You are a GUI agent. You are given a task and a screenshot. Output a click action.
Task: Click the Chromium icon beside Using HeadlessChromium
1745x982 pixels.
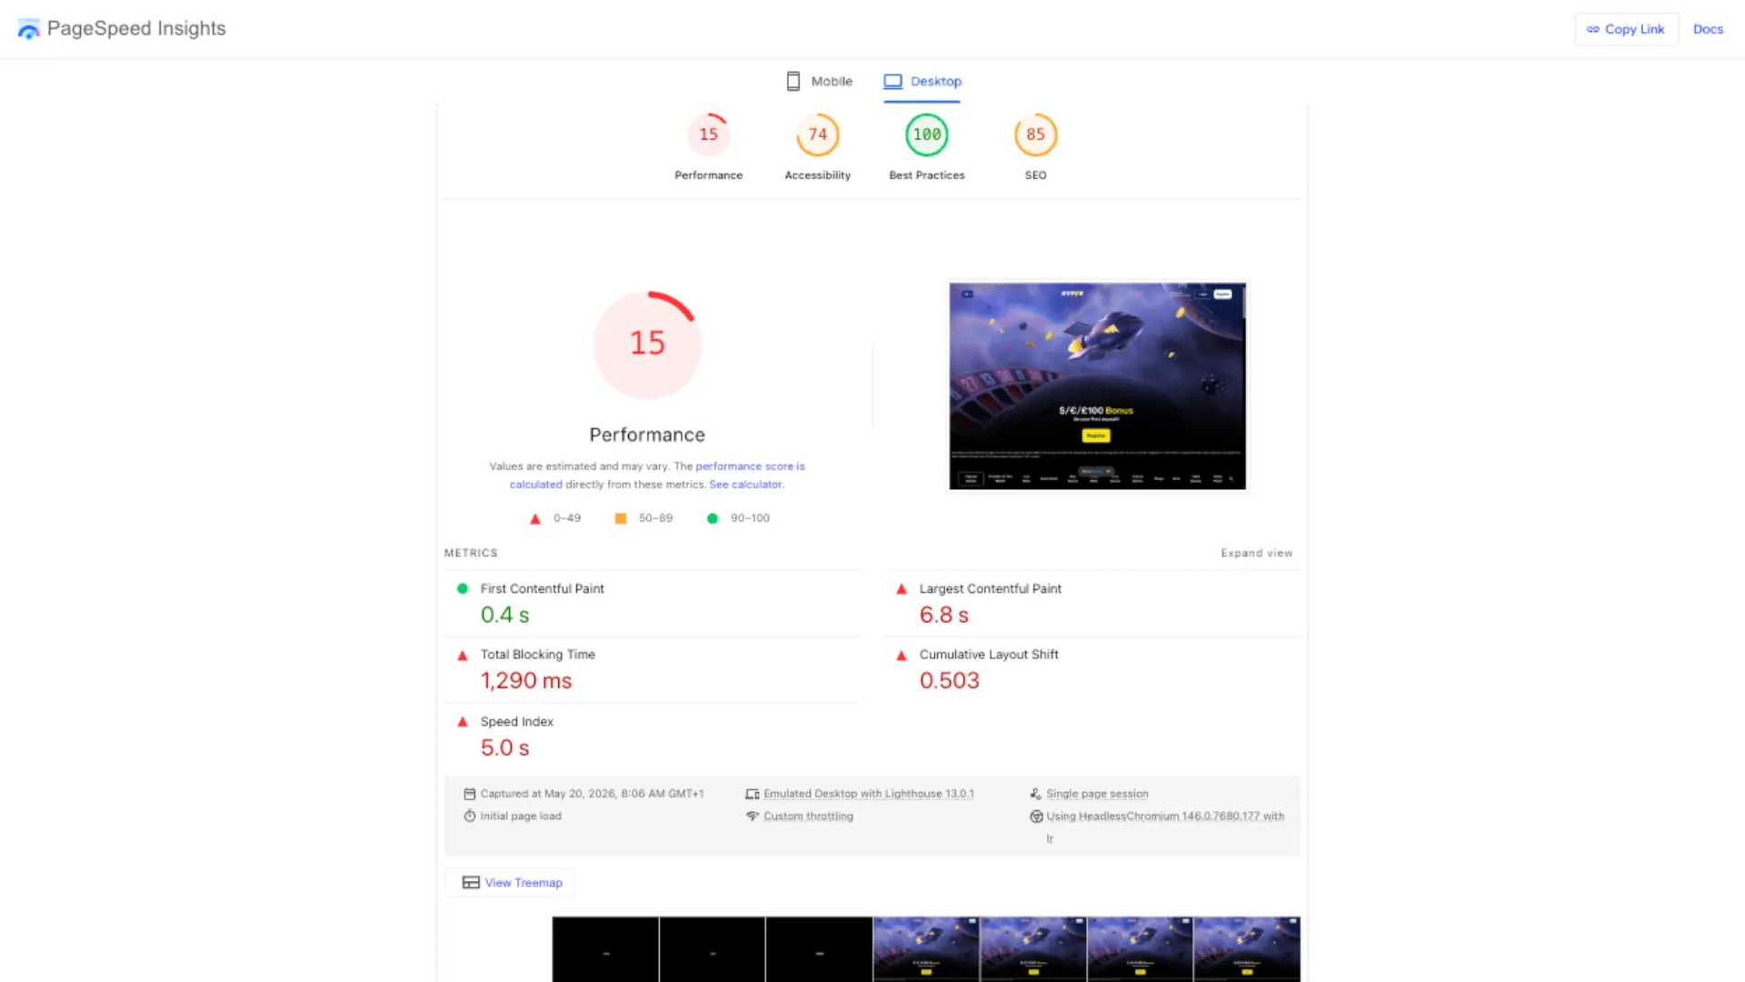1036,817
